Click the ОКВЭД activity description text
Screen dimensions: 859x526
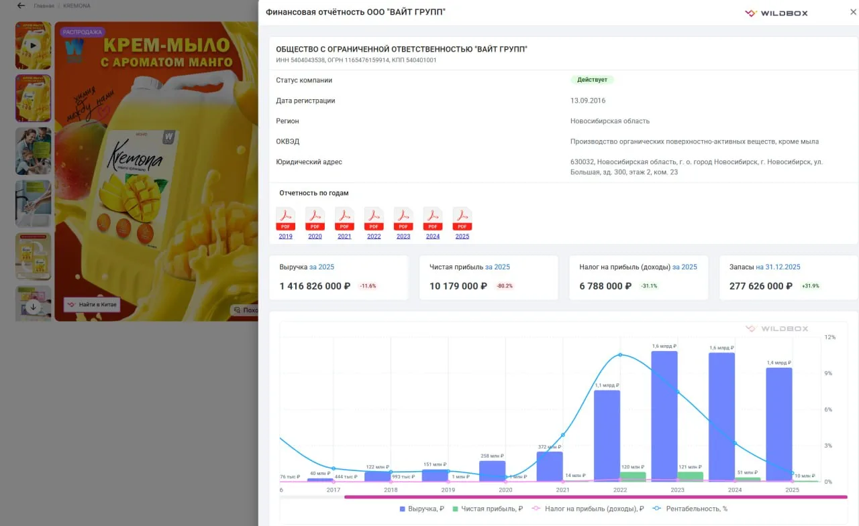point(695,141)
